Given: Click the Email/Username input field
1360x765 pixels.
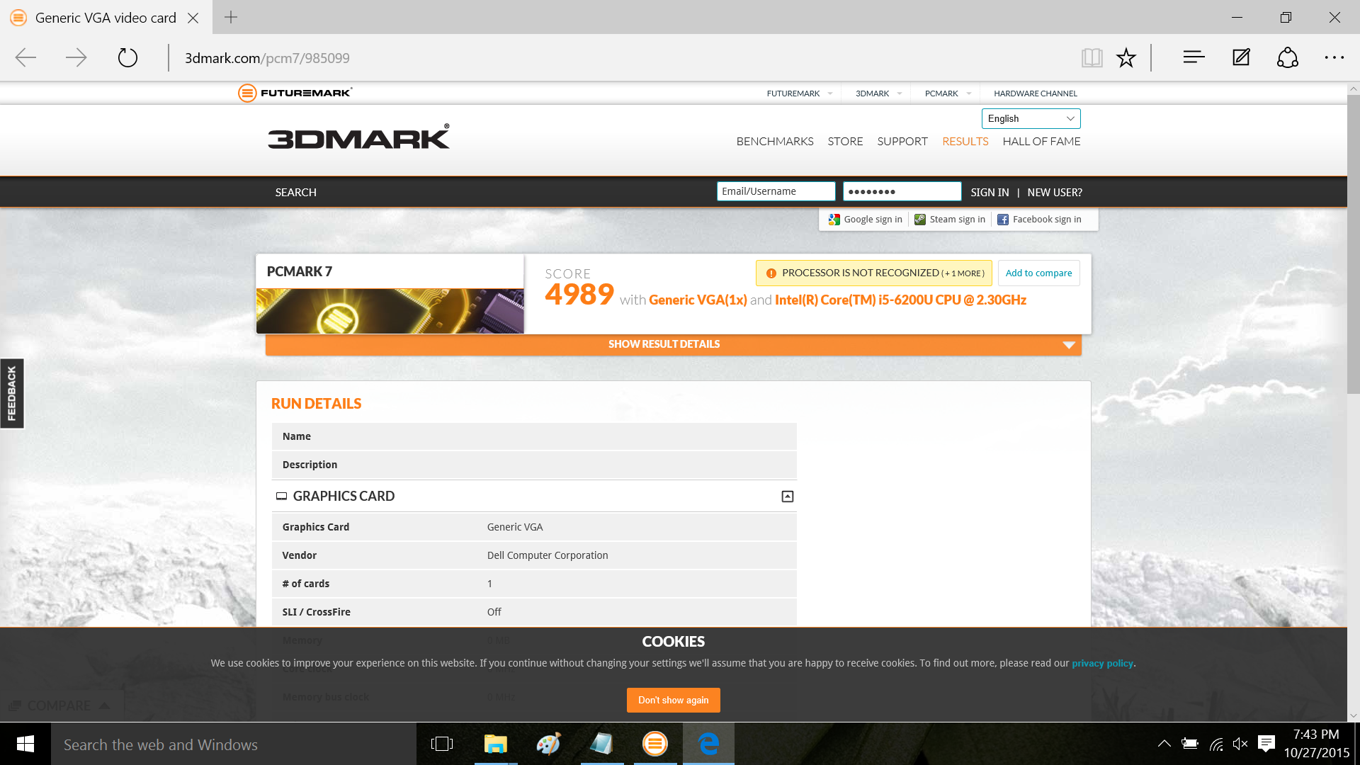Looking at the screenshot, I should [x=776, y=191].
